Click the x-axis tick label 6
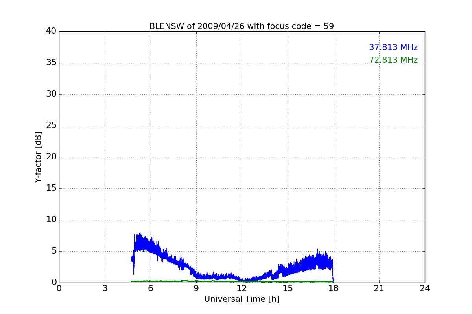472x314 pixels. pos(150,288)
